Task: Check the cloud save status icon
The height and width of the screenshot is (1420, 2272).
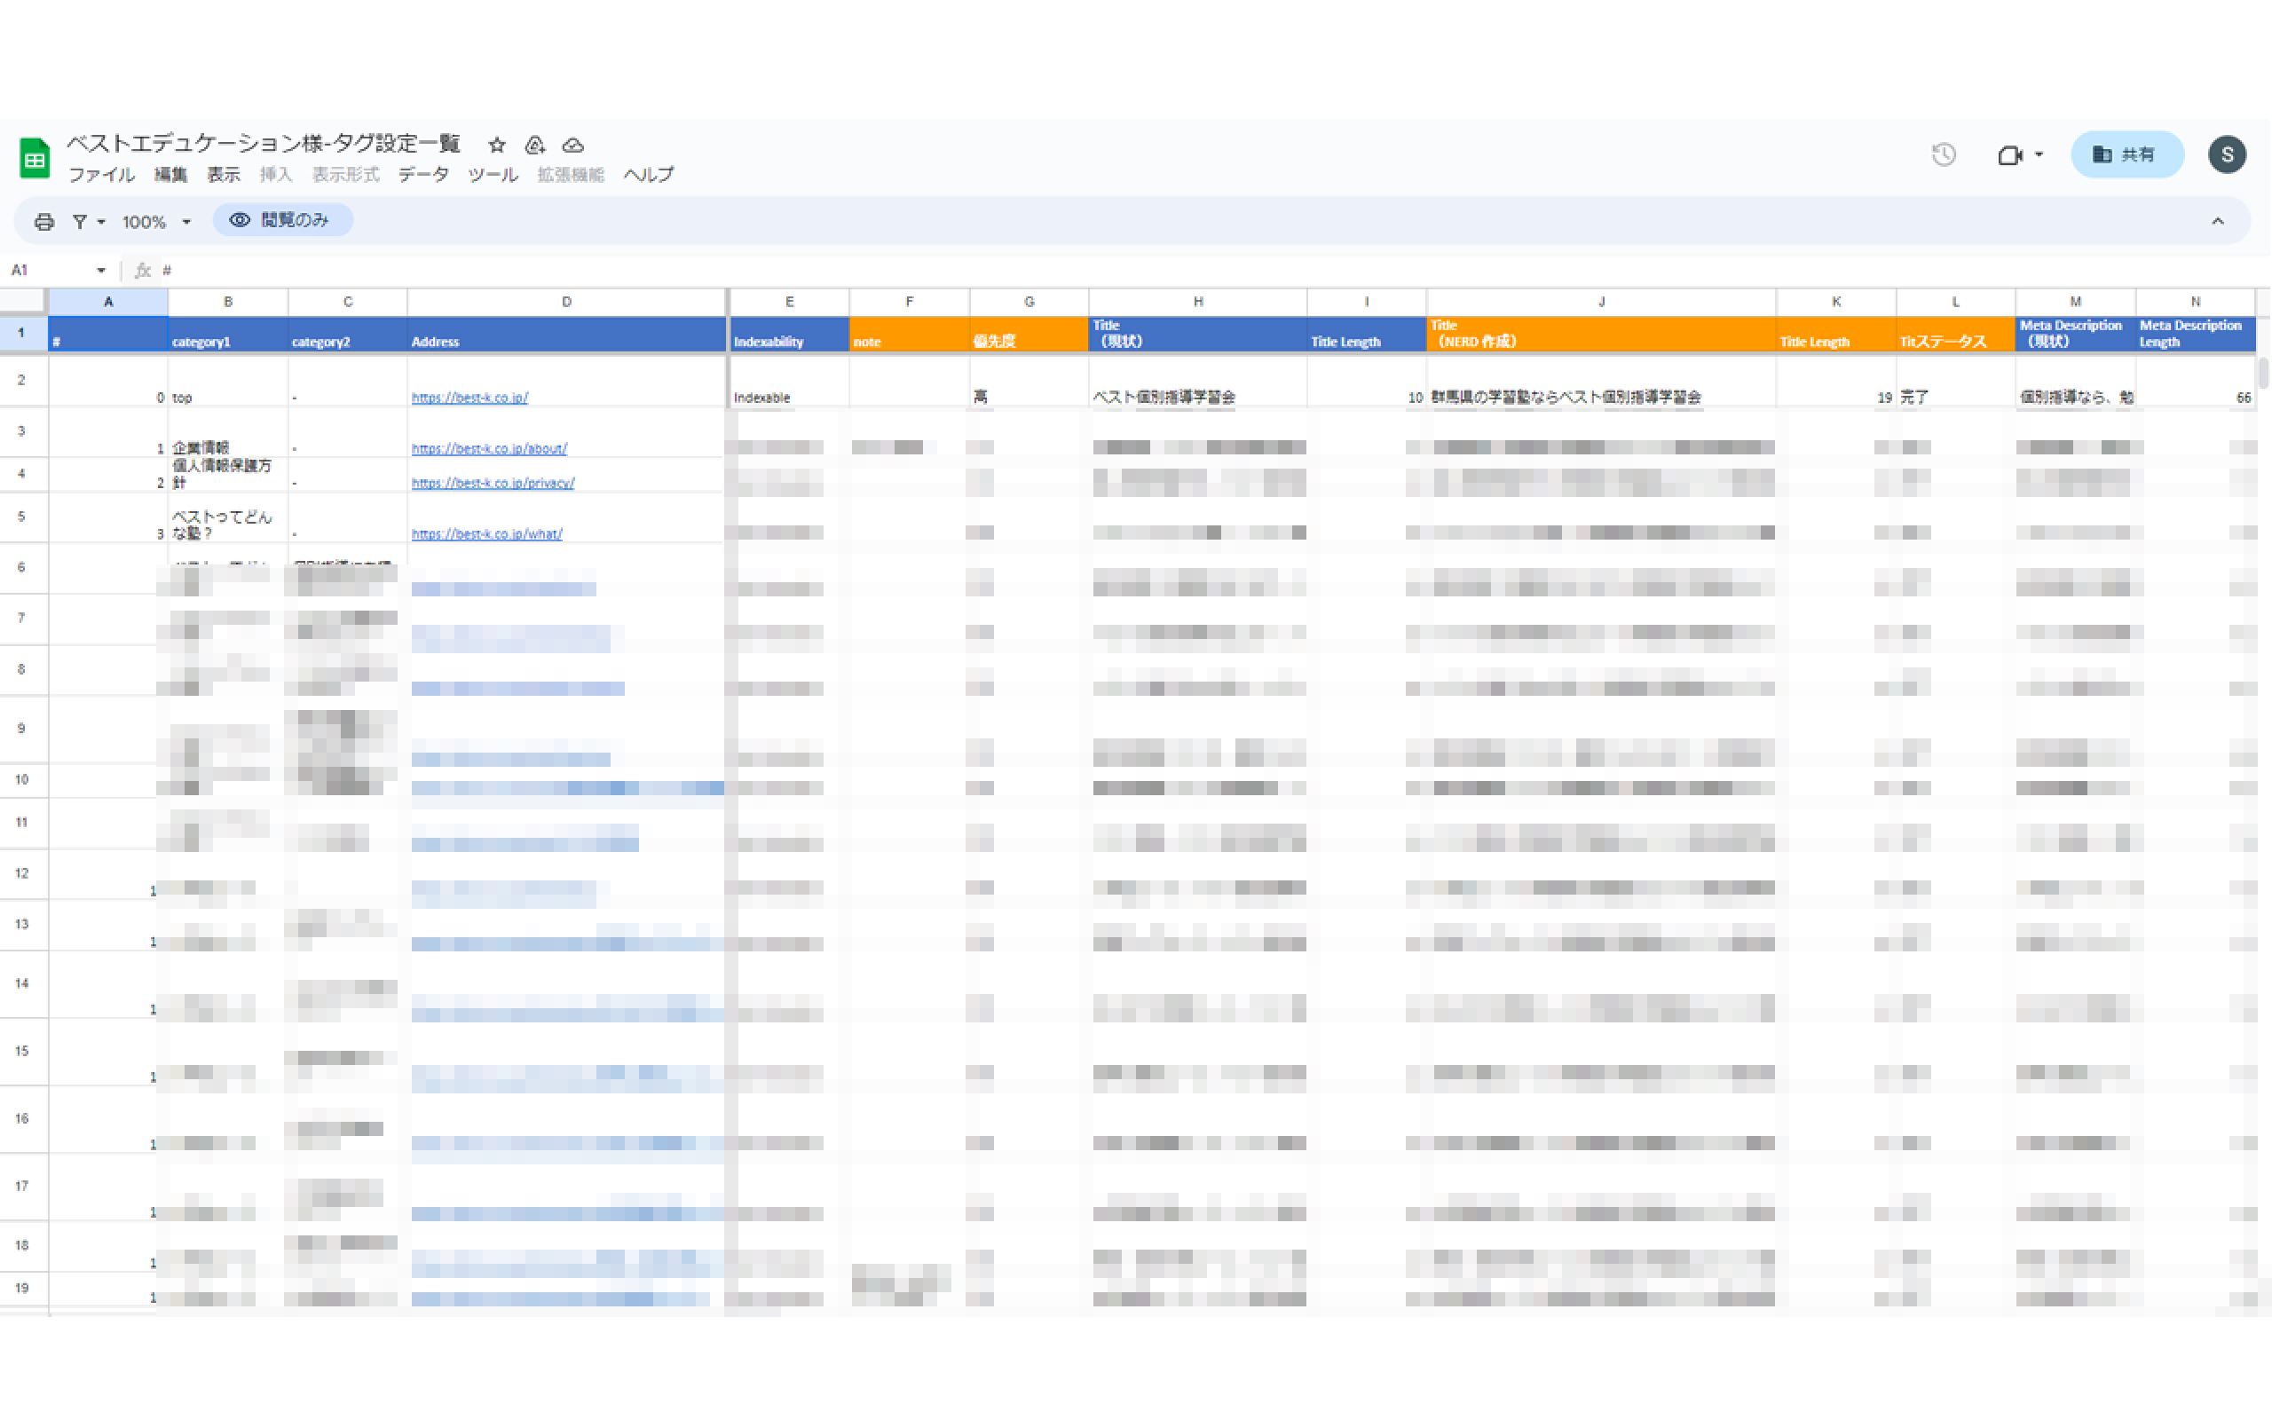Action: pos(572,145)
